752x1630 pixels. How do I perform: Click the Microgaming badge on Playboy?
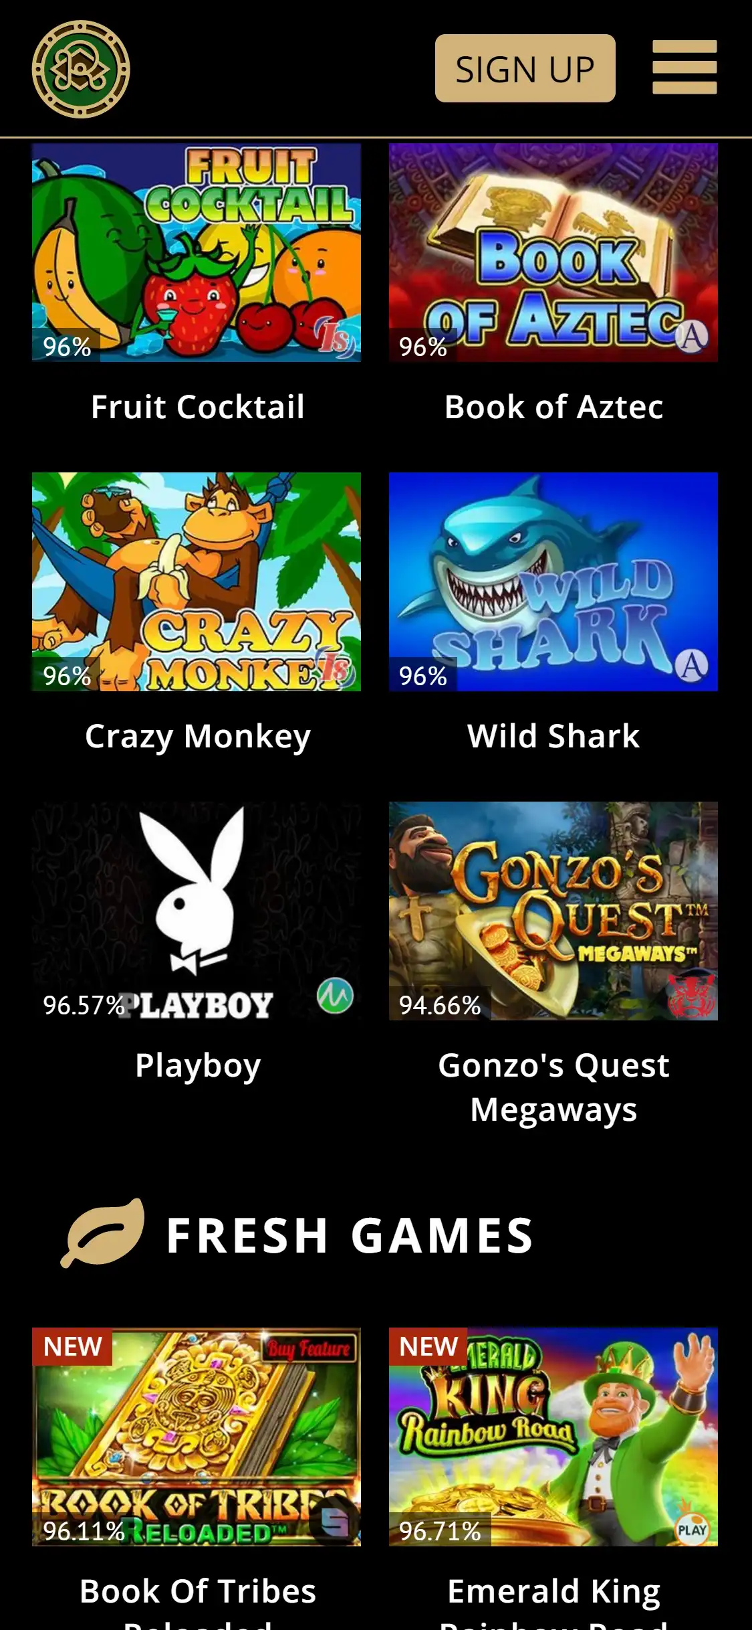click(335, 995)
